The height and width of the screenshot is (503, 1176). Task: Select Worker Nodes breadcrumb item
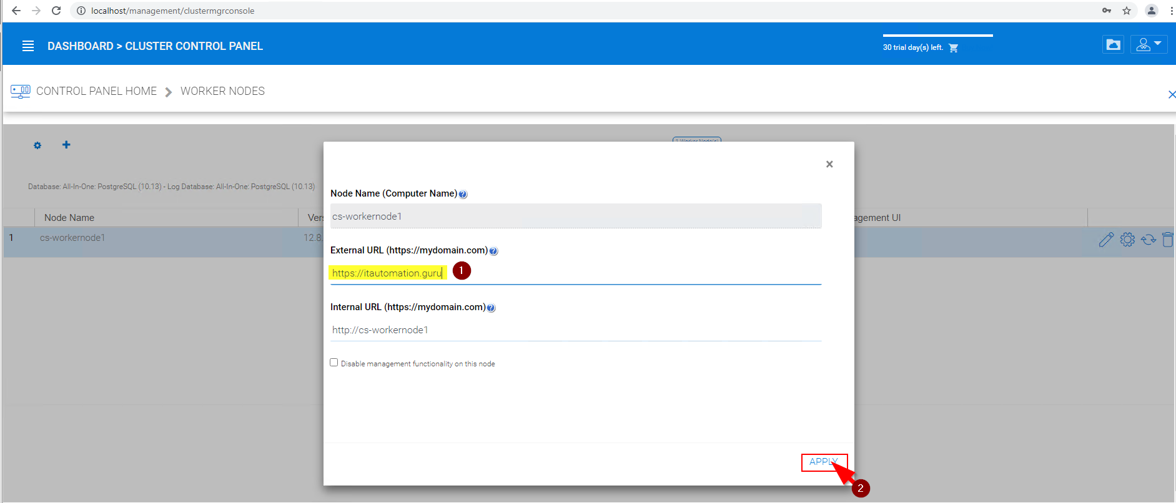(222, 91)
